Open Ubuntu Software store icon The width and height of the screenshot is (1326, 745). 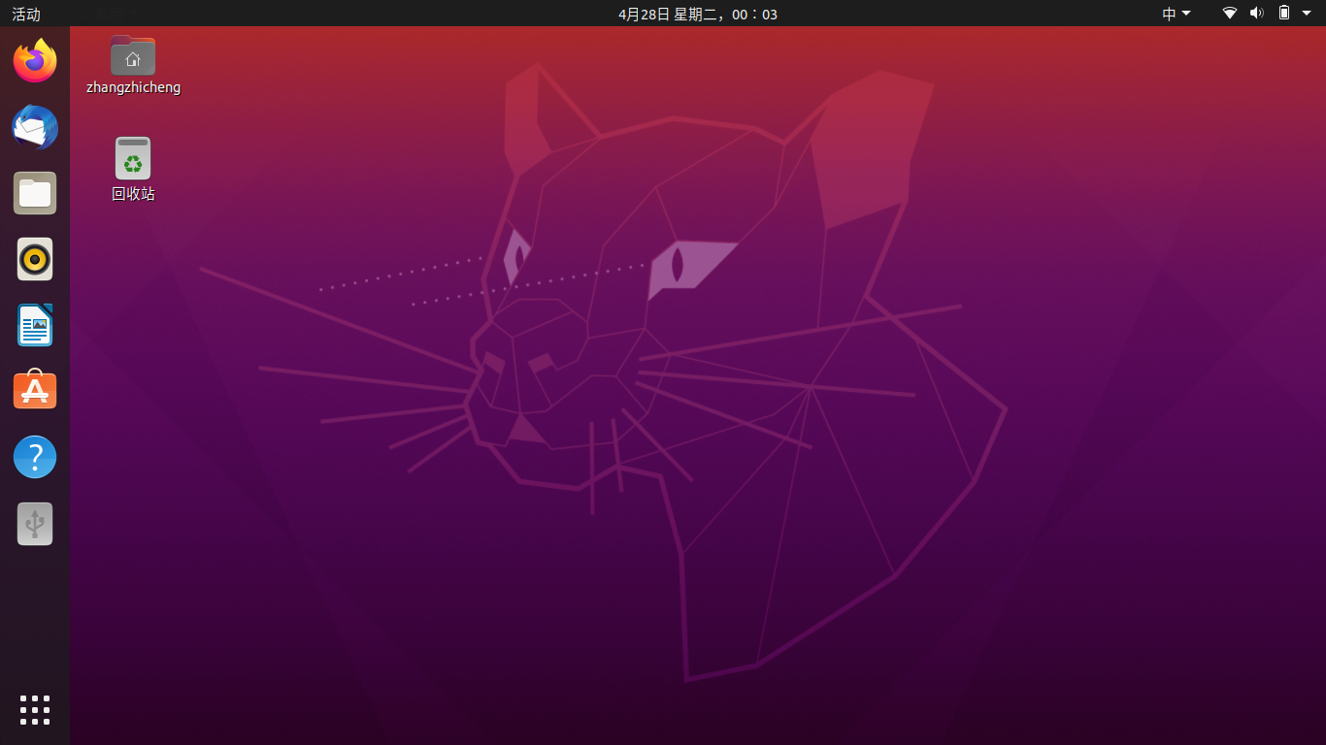tap(35, 391)
